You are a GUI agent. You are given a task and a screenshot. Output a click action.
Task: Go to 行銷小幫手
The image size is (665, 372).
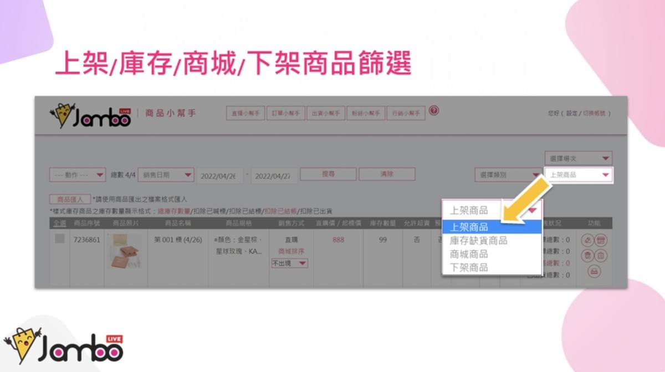(x=406, y=113)
